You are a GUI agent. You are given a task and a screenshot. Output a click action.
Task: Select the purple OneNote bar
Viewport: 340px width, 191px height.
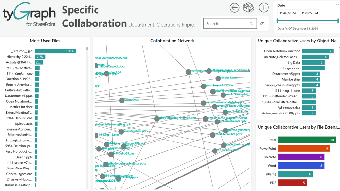302,157
